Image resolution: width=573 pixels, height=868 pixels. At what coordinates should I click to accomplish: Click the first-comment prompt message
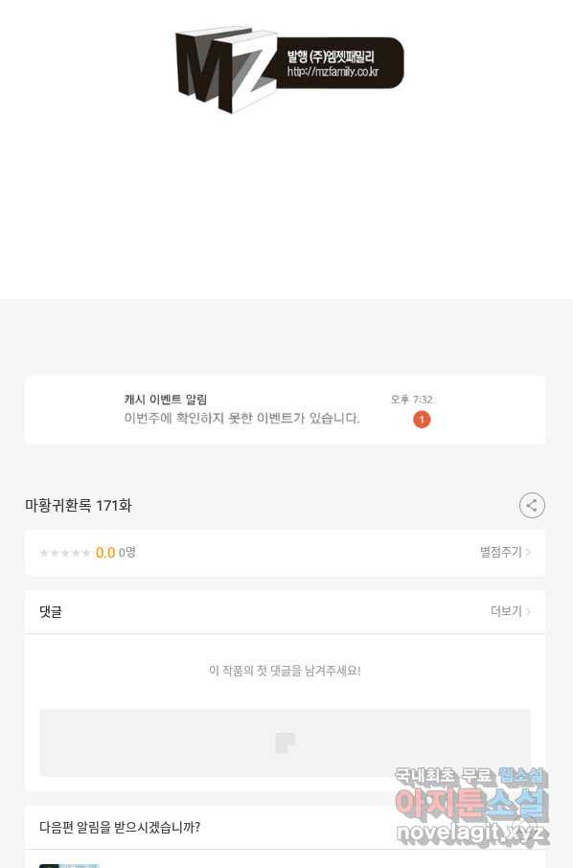(x=286, y=671)
